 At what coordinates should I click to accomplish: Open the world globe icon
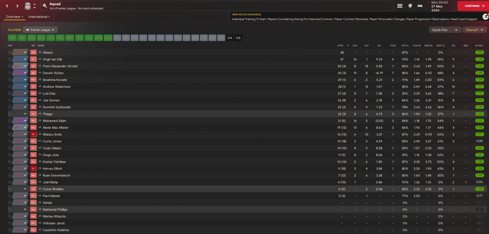[410, 6]
